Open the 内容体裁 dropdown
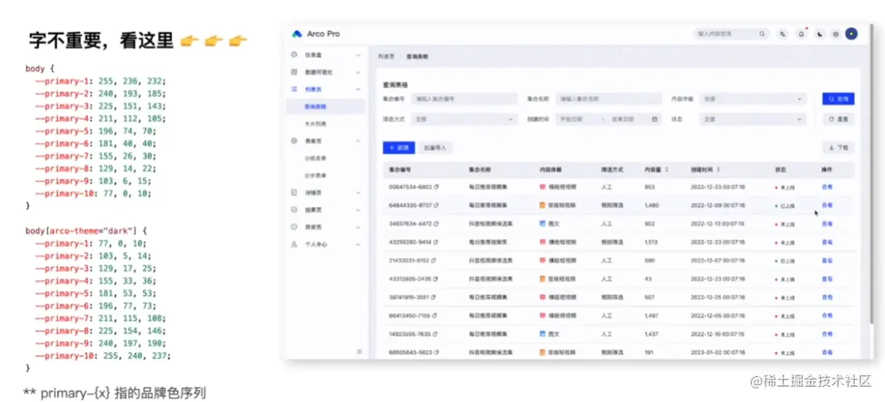 752,99
